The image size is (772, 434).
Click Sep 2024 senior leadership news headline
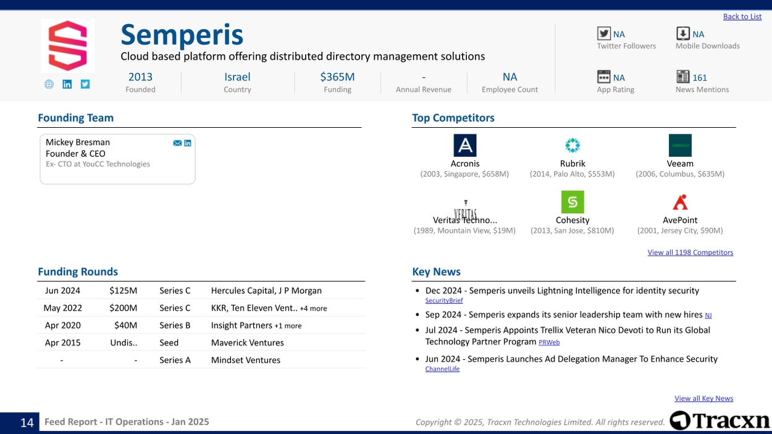point(564,315)
